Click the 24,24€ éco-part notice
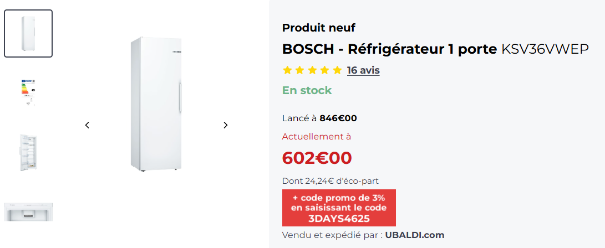Screen dimensions: 605x248 [x=331, y=180]
